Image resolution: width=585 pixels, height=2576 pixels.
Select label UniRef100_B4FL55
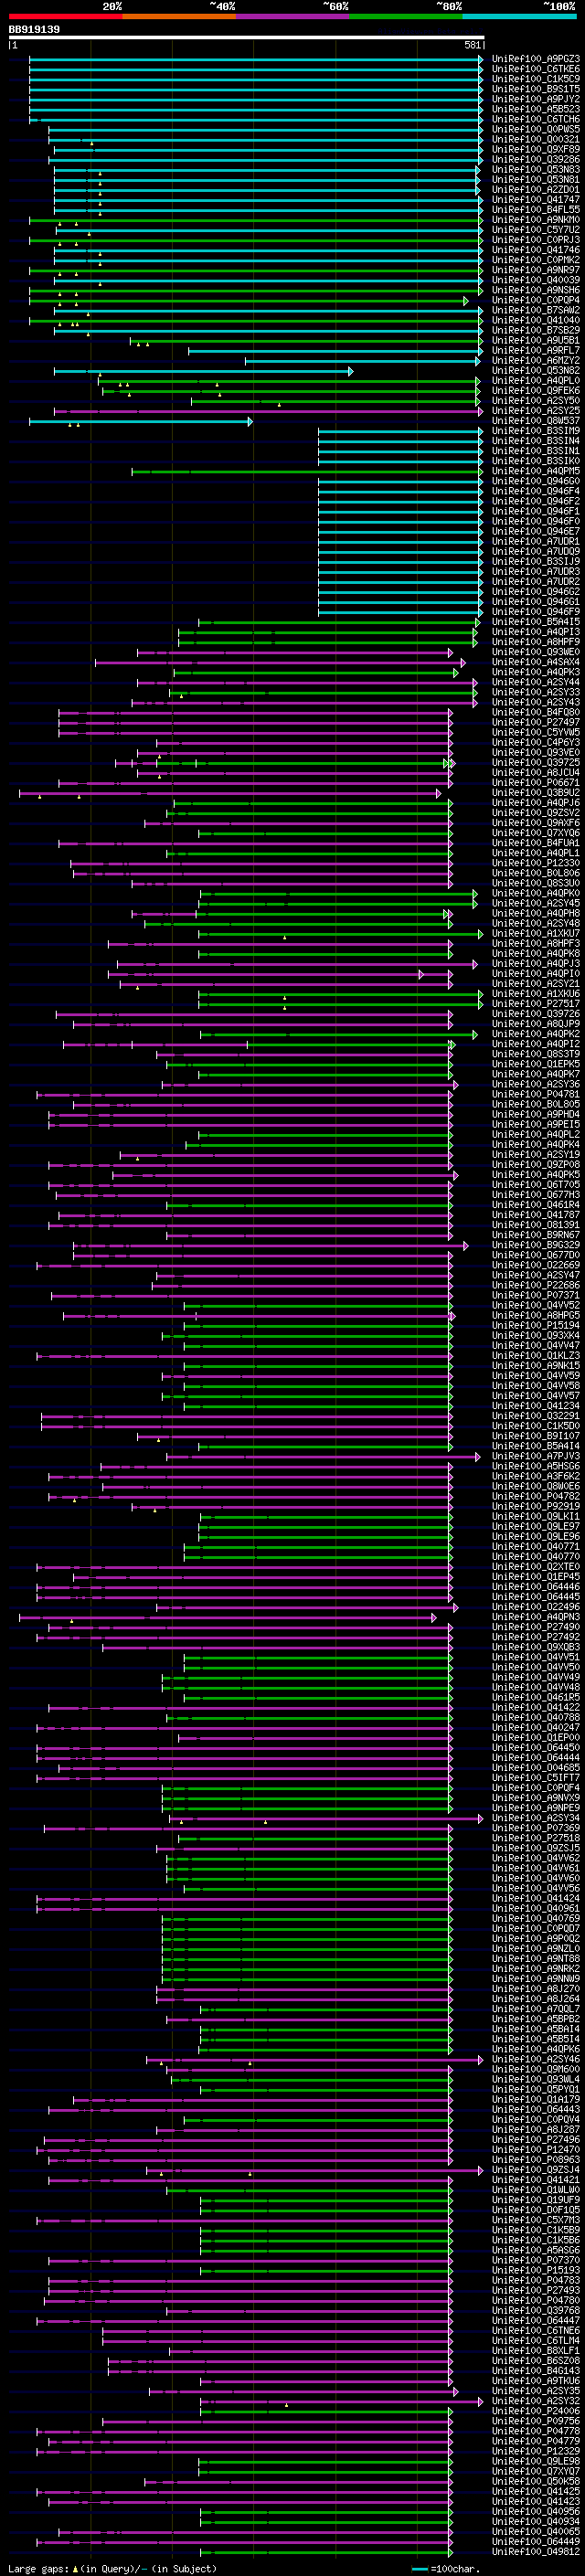tap(536, 210)
